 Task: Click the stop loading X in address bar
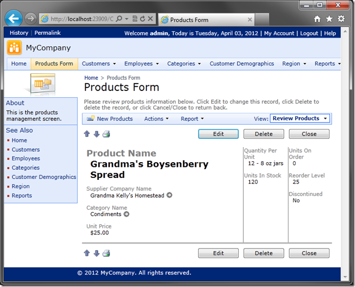[x=151, y=19]
